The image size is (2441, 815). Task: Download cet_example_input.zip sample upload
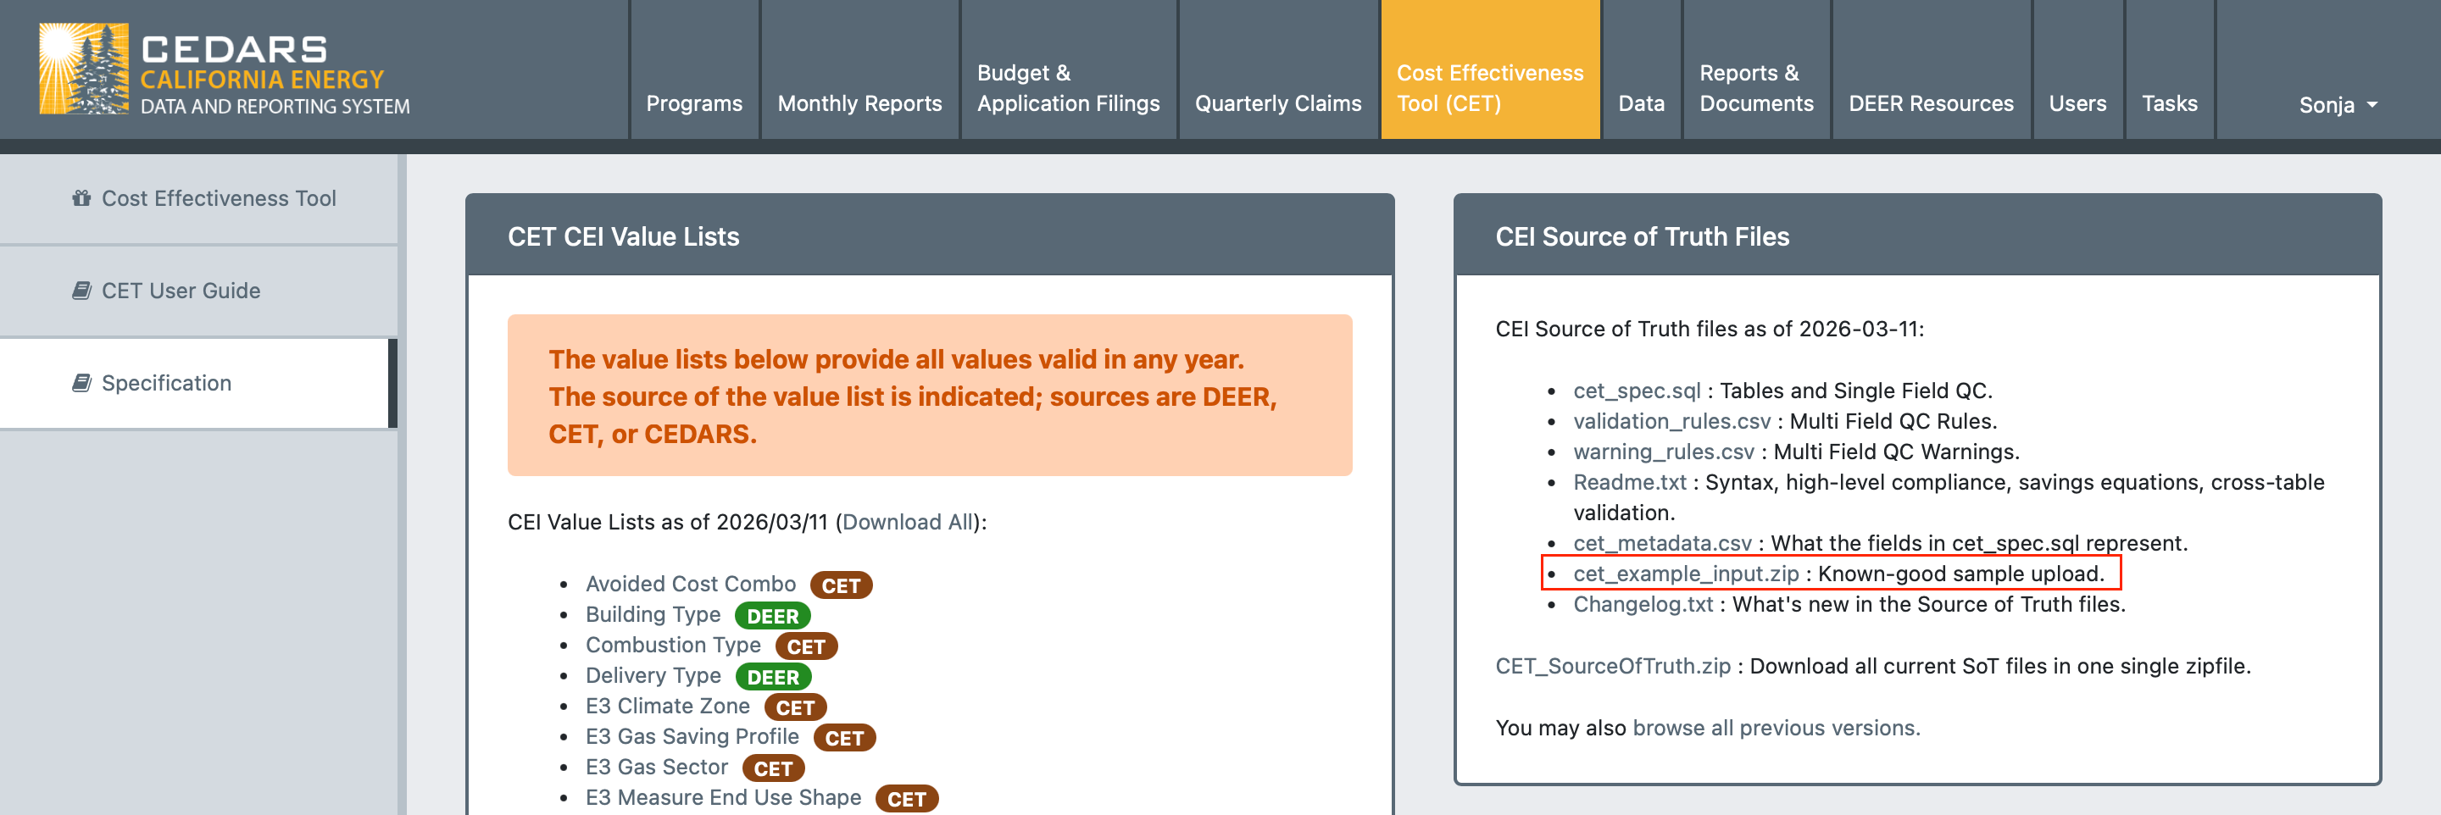pos(1685,574)
